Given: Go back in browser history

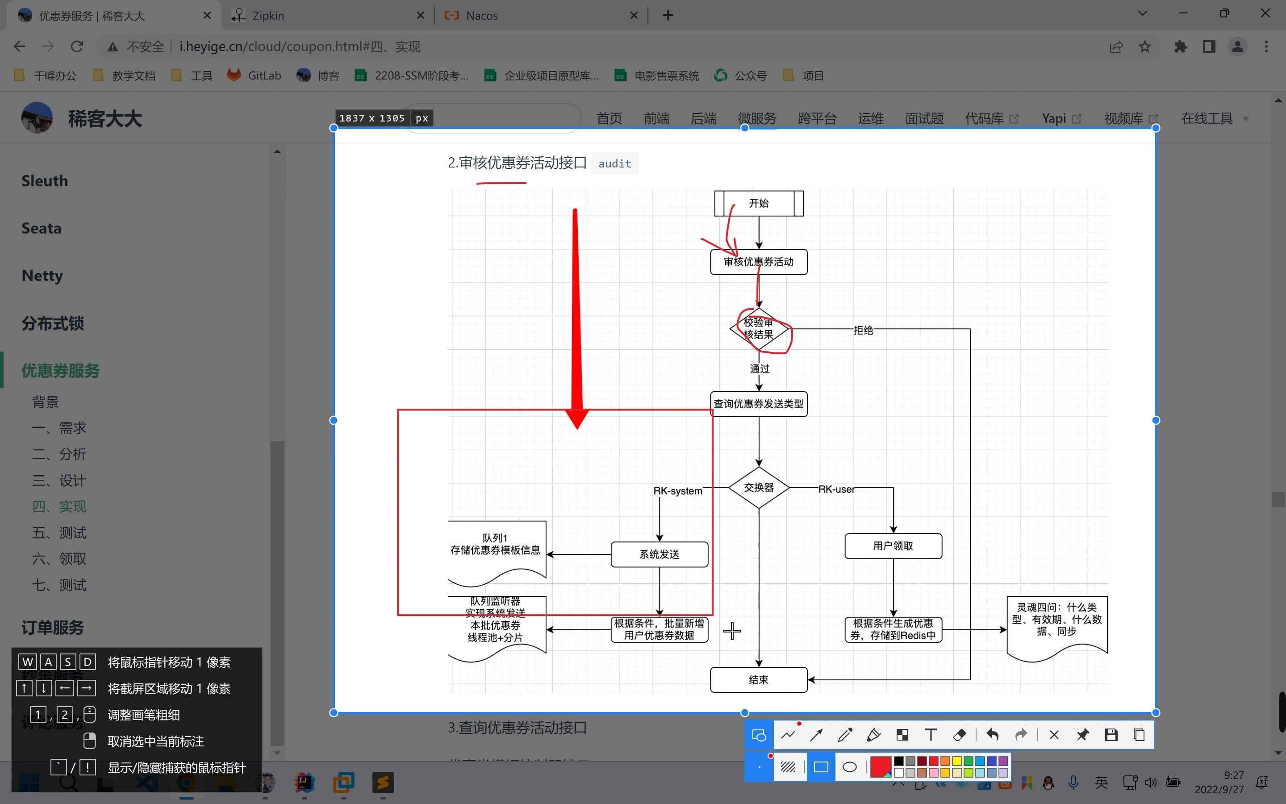Looking at the screenshot, I should click(x=20, y=47).
